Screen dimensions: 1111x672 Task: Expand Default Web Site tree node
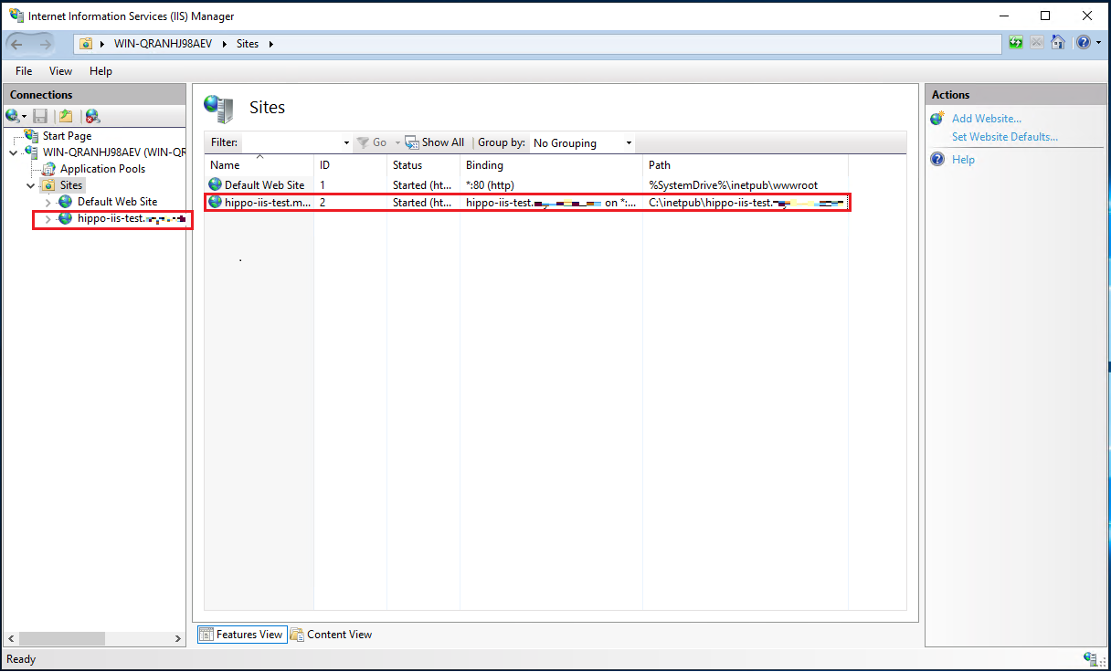tap(48, 202)
